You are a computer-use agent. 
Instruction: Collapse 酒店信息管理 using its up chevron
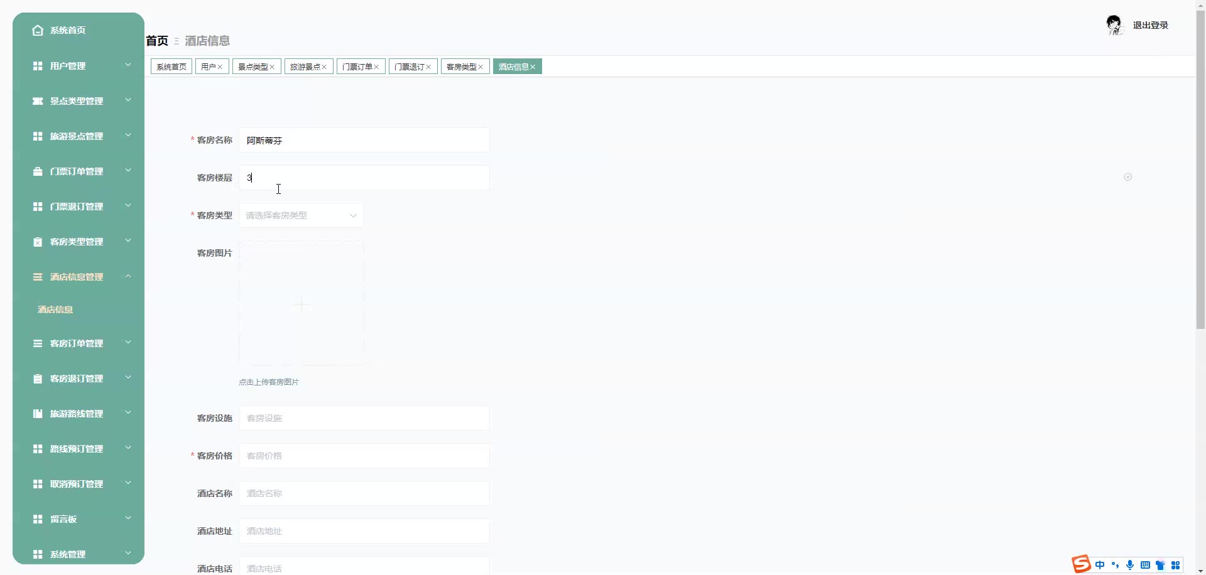click(x=128, y=276)
